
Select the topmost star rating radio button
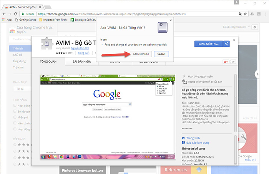click(15, 145)
